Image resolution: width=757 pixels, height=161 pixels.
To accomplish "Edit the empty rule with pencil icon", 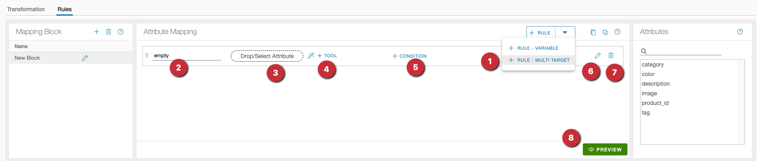I will click(598, 56).
